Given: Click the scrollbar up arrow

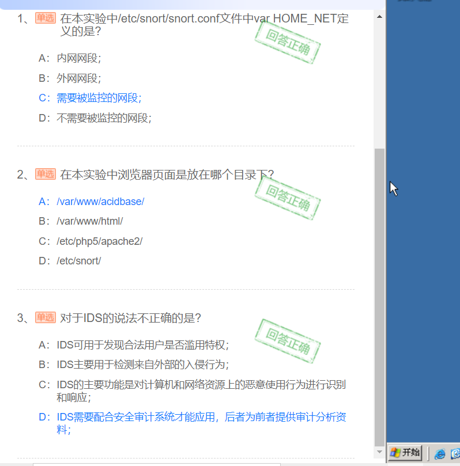Looking at the screenshot, I should pyautogui.click(x=379, y=17).
